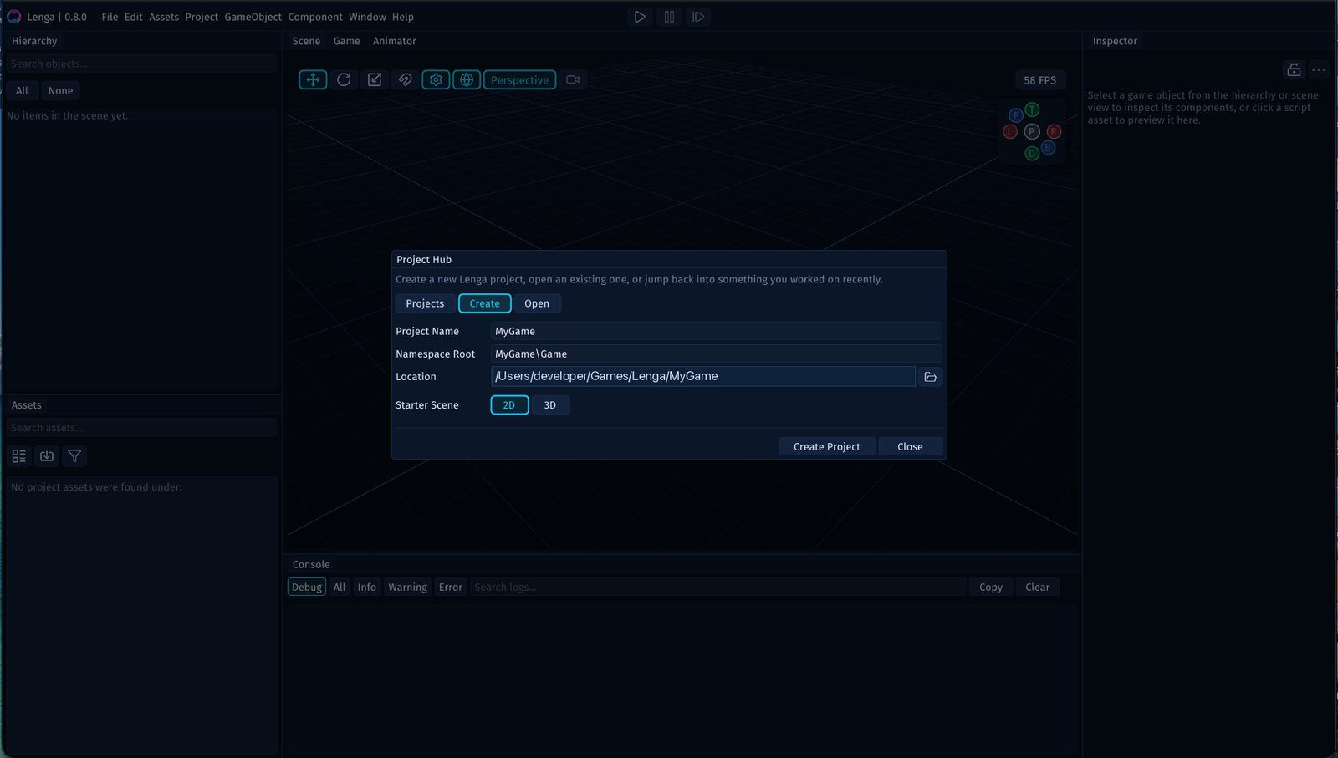
Task: Open the Window menu
Action: 367,17
